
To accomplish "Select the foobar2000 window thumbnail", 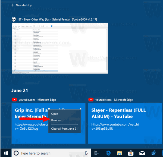I will point(60,48).
